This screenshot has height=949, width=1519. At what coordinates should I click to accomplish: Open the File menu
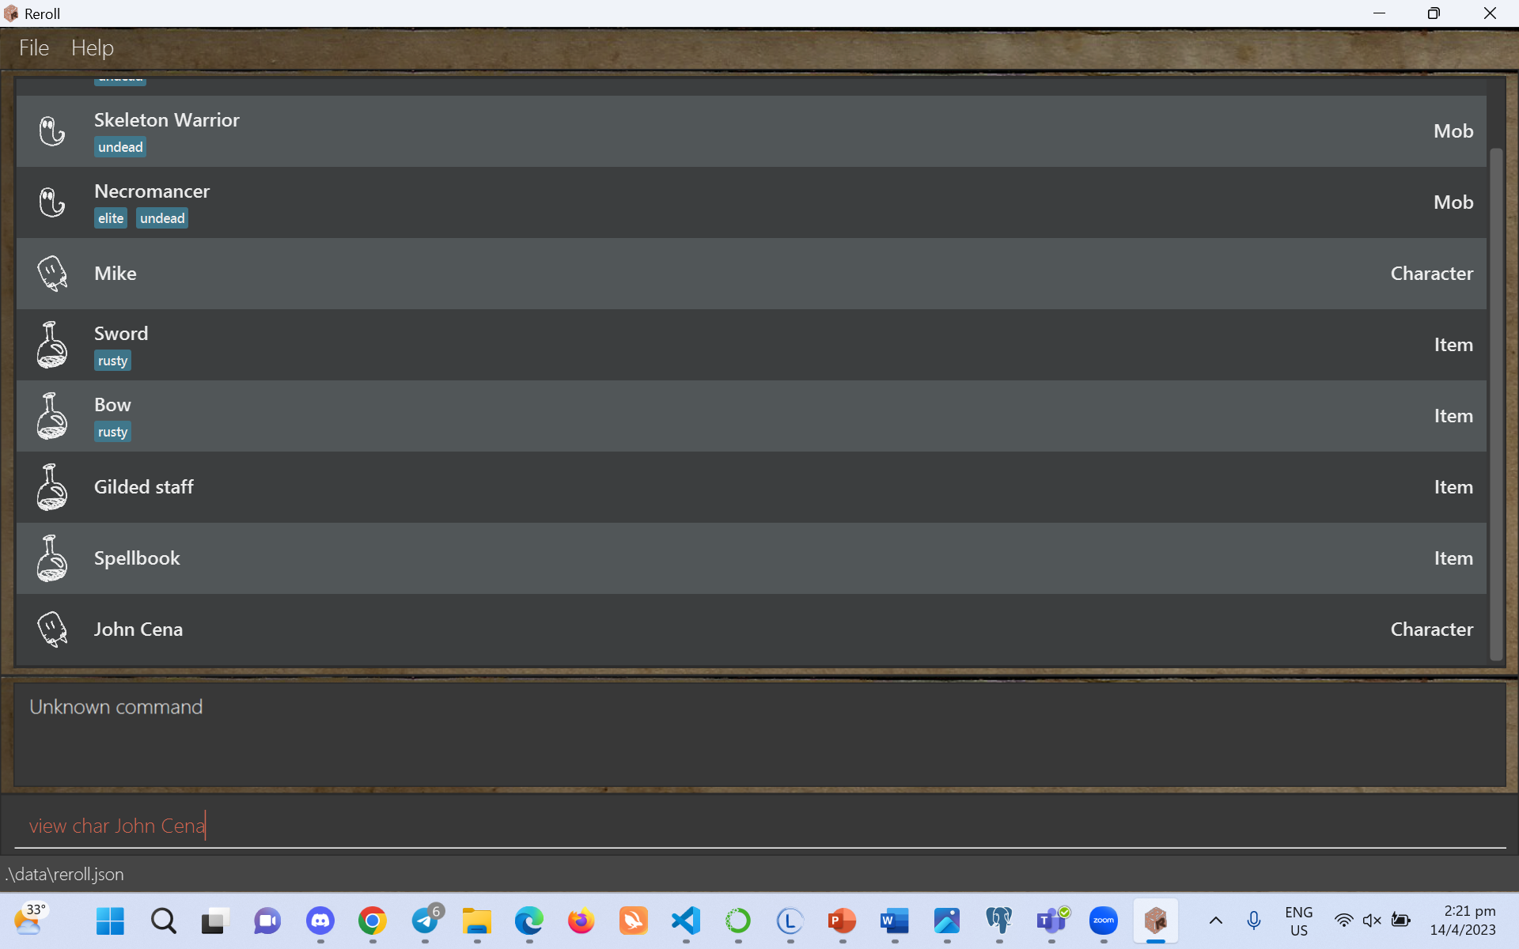pos(34,48)
